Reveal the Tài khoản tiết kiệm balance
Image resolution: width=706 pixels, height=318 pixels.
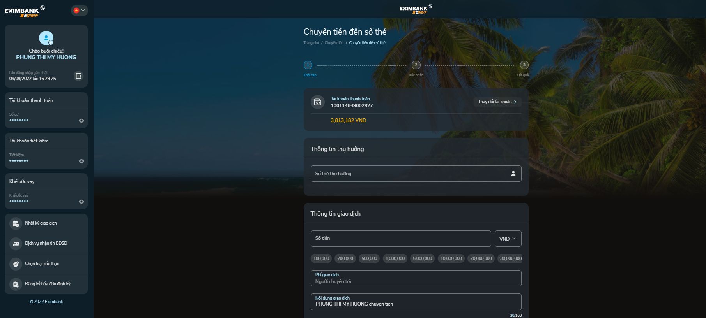(x=81, y=161)
